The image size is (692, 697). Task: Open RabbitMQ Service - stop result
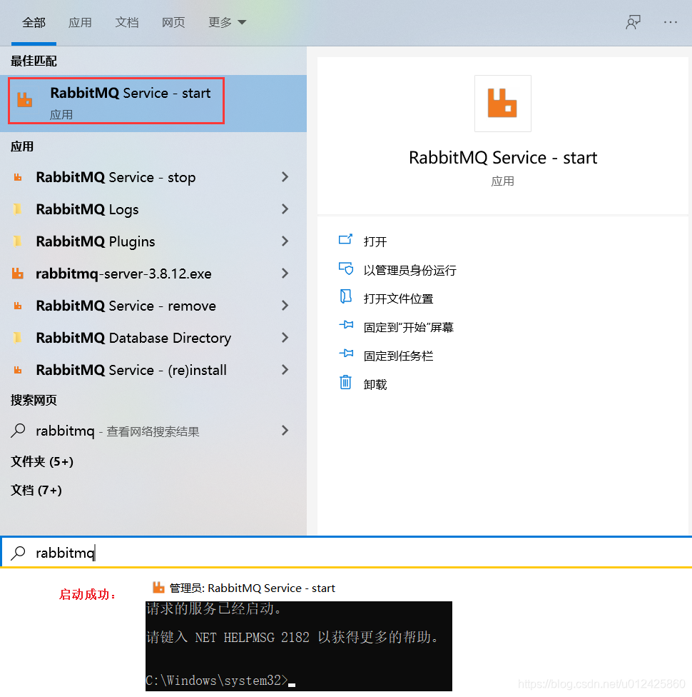[153, 177]
